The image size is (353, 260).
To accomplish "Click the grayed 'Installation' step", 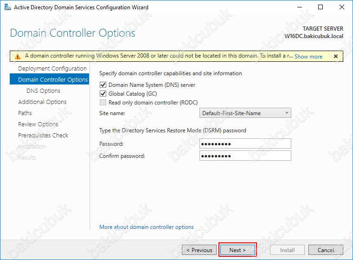I will pyautogui.click(x=32, y=146).
